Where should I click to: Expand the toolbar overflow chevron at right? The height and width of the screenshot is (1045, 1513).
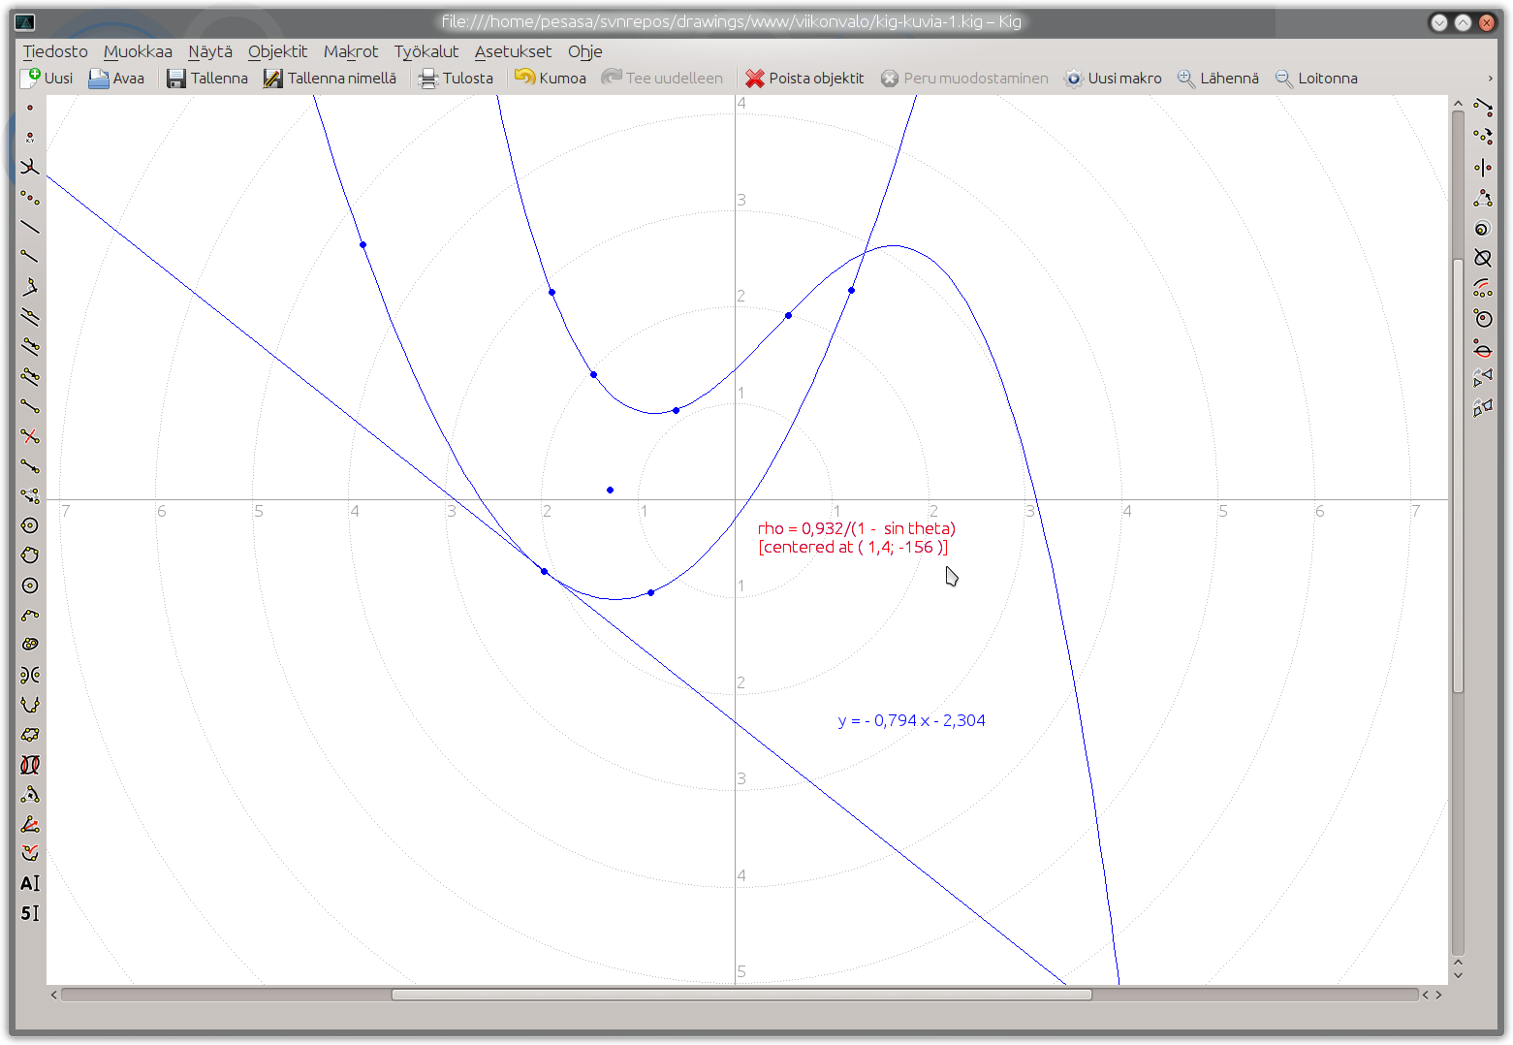pyautogui.click(x=1490, y=79)
